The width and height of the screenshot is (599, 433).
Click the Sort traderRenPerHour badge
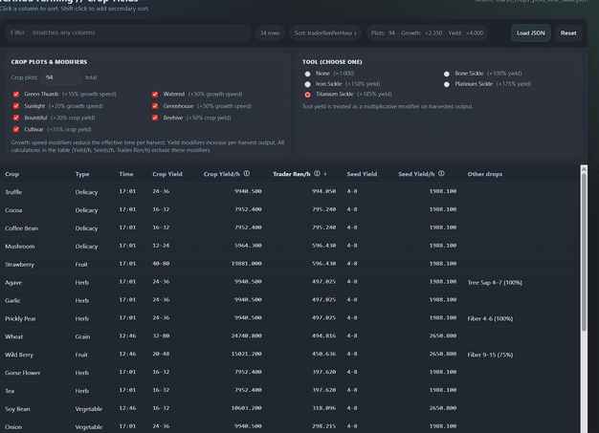pyautogui.click(x=325, y=33)
